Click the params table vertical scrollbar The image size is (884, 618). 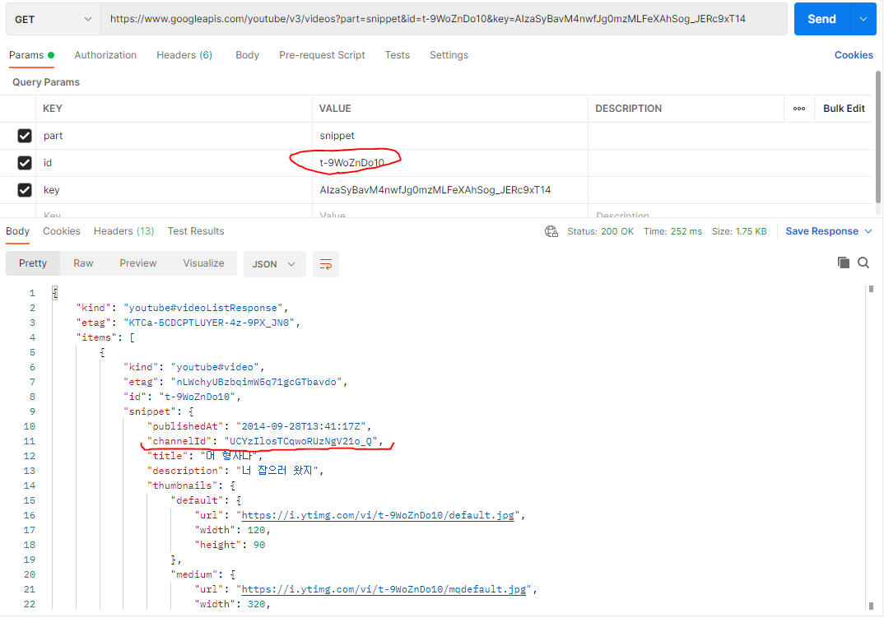[878, 137]
